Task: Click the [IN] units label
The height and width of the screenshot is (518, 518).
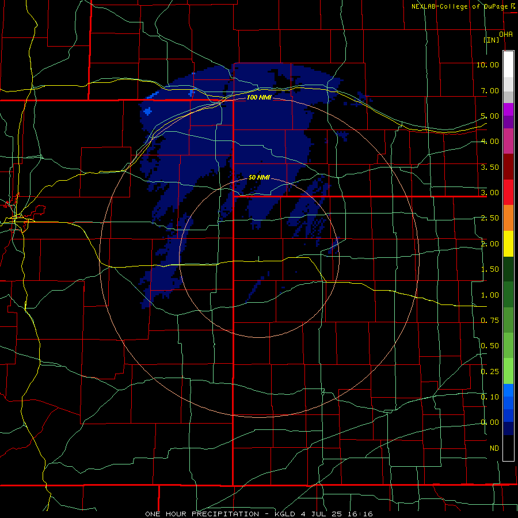Action: click(492, 40)
